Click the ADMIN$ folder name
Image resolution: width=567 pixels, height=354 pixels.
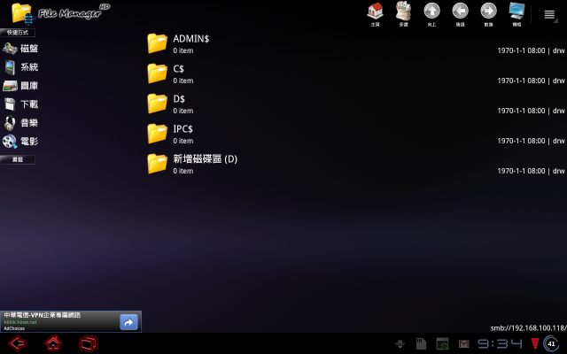pos(191,39)
